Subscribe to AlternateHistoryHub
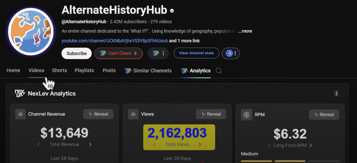Image resolution: width=357 pixels, height=163 pixels. [77, 53]
